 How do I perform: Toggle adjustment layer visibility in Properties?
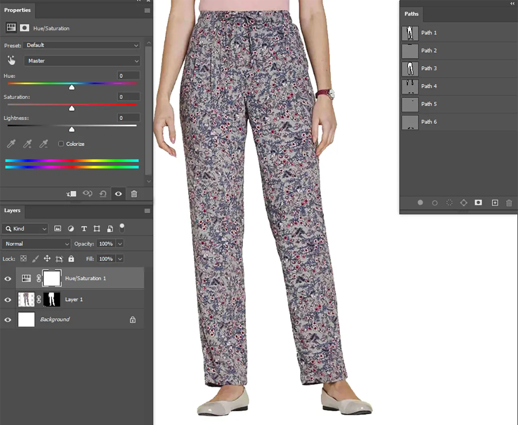point(118,194)
